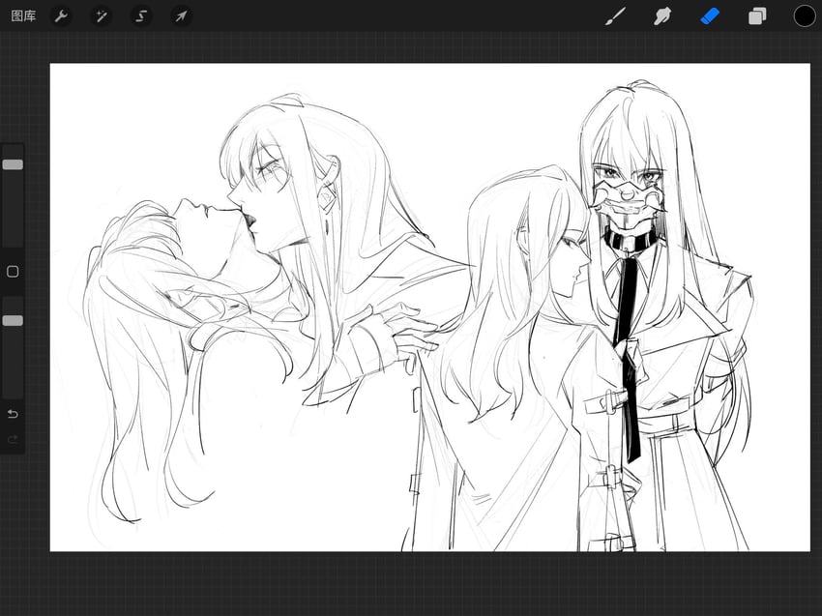Click the sketch canvas artwork

(430, 308)
